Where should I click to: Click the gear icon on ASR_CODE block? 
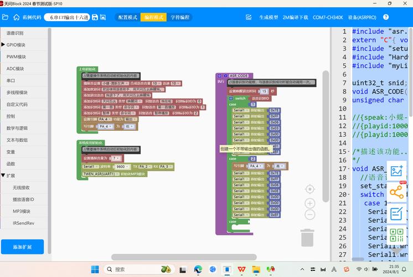coord(219,76)
